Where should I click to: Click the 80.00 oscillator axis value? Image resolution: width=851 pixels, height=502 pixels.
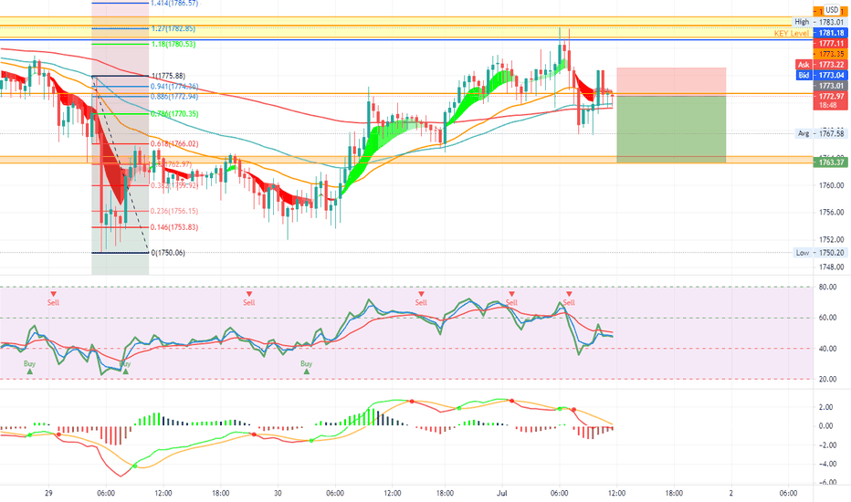pos(827,288)
